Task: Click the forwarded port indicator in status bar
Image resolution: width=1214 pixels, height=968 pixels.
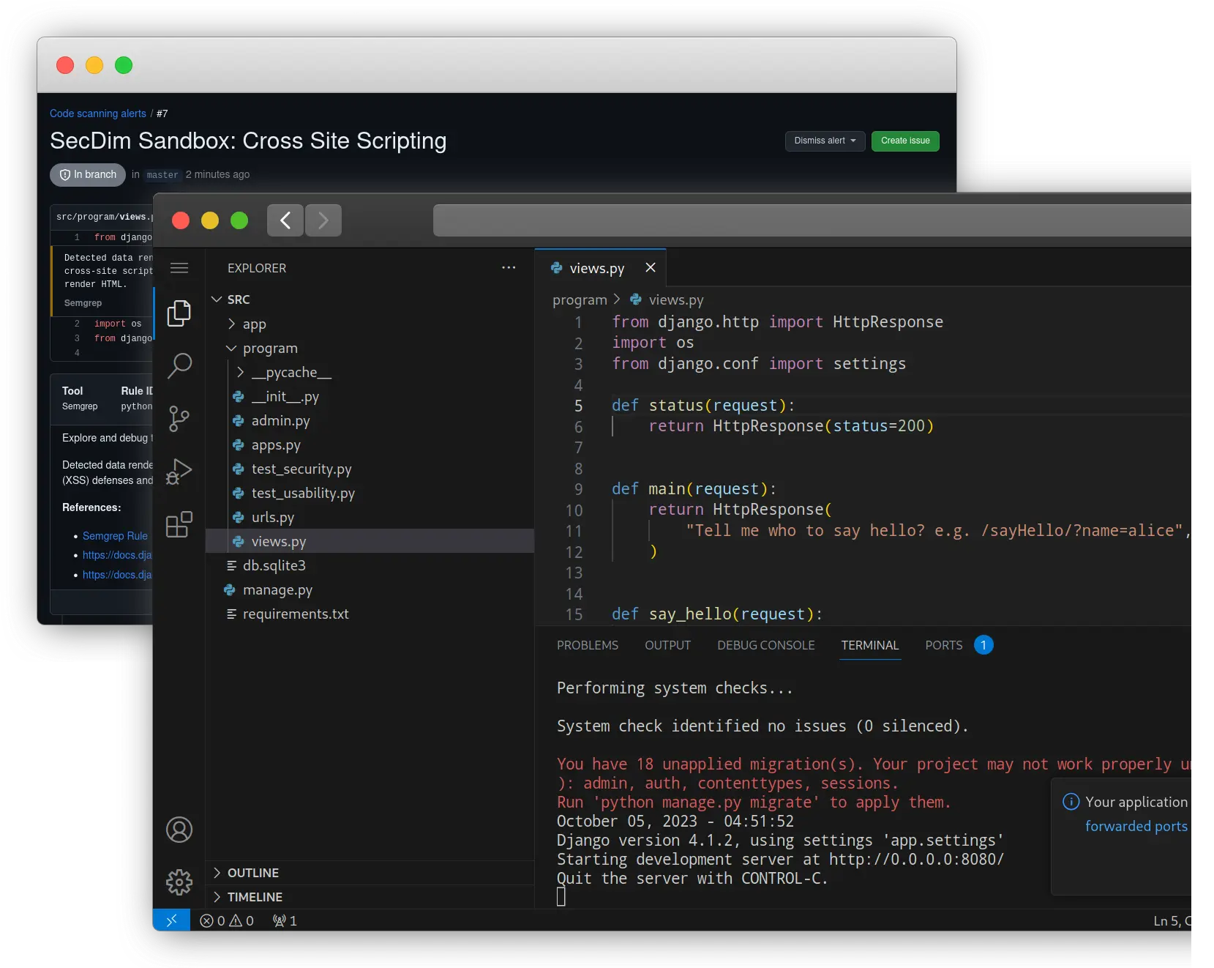Action: click(x=284, y=920)
